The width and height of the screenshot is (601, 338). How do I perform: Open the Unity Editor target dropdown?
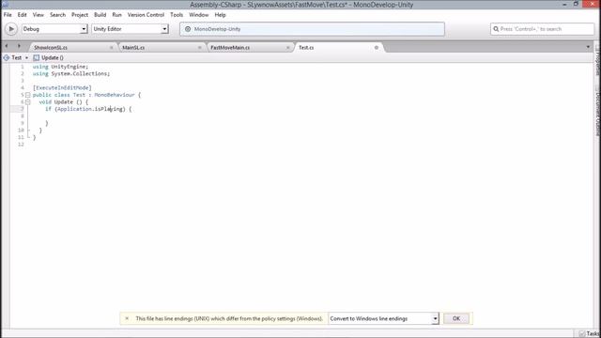[130, 29]
